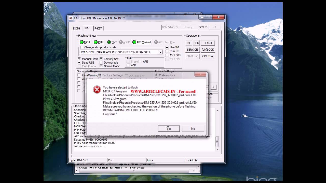Click the status log scroll down arrow
Screen dimensions: 326x183
point(217,149)
